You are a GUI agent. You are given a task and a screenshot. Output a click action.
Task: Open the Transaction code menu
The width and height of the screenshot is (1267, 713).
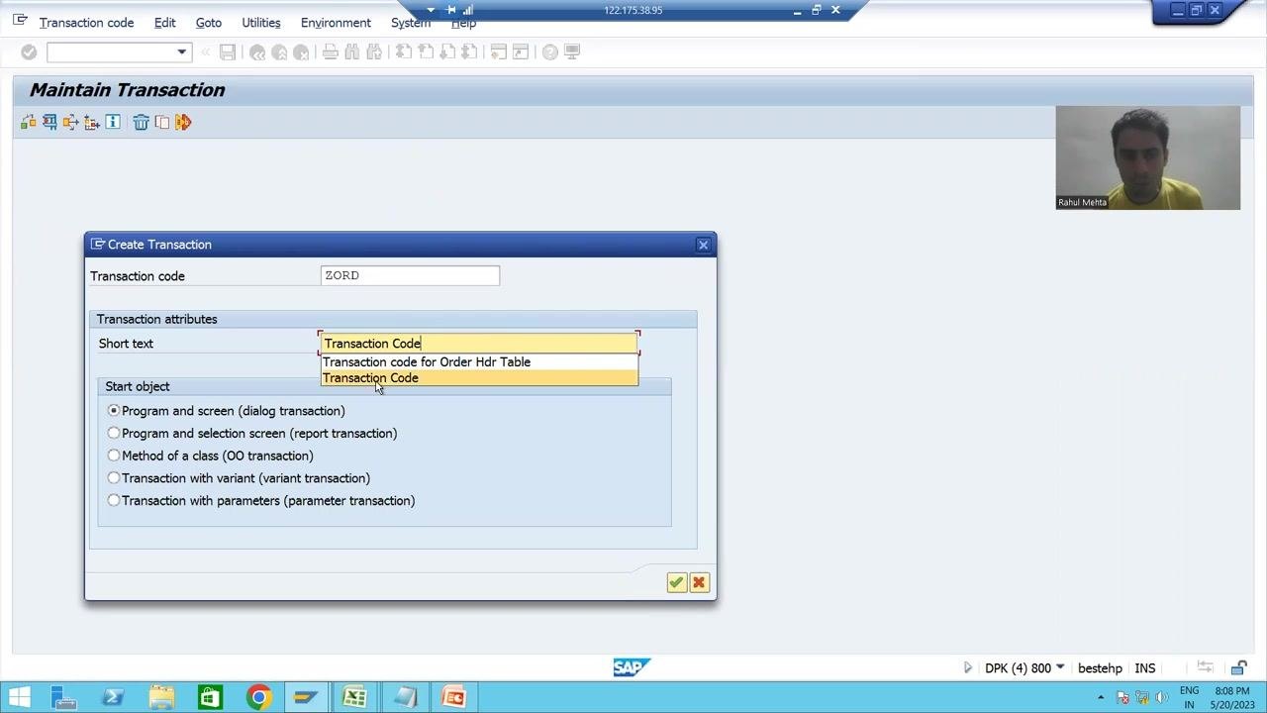(x=86, y=23)
